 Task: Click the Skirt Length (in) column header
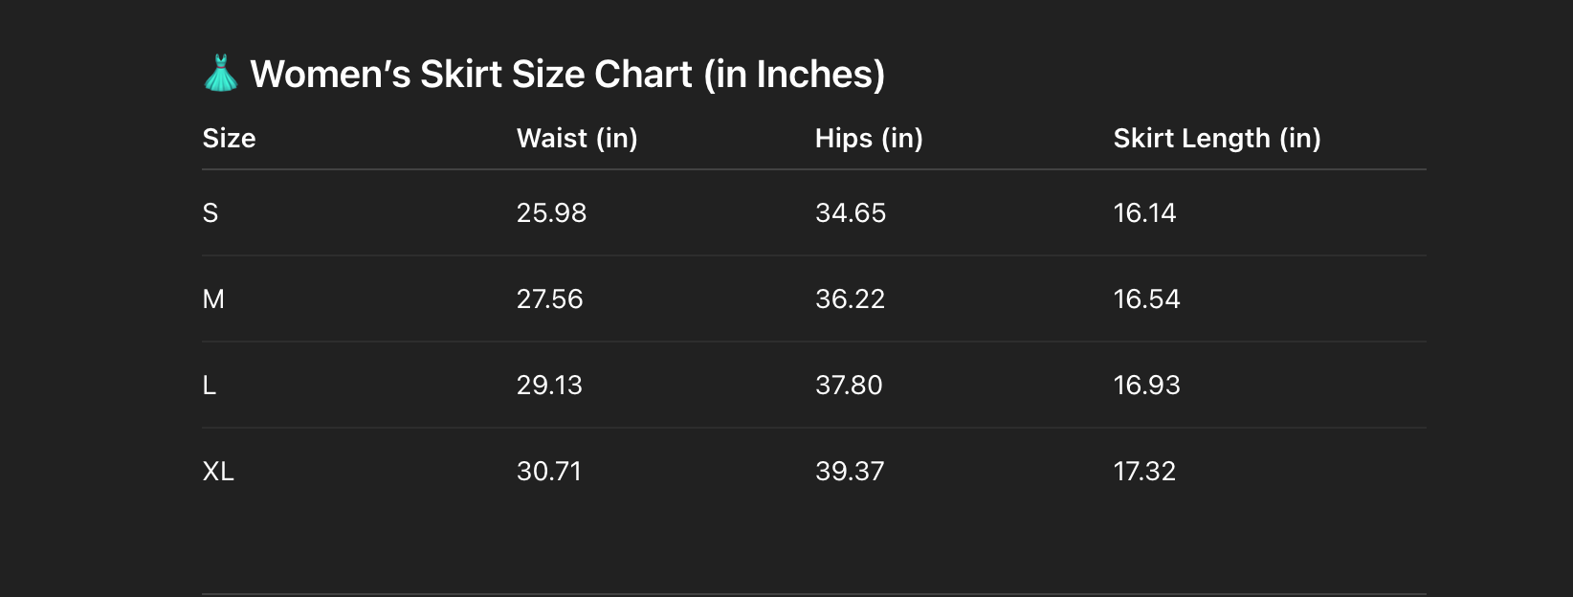[x=1217, y=139]
